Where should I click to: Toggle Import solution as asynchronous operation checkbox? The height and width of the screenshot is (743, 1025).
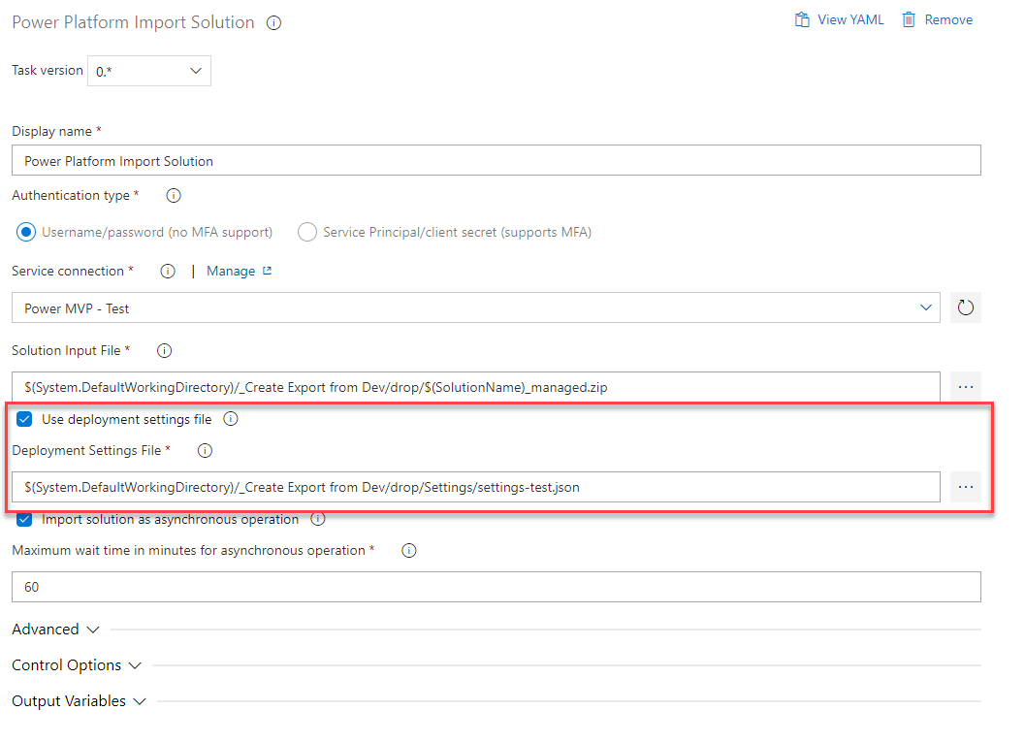[x=24, y=519]
